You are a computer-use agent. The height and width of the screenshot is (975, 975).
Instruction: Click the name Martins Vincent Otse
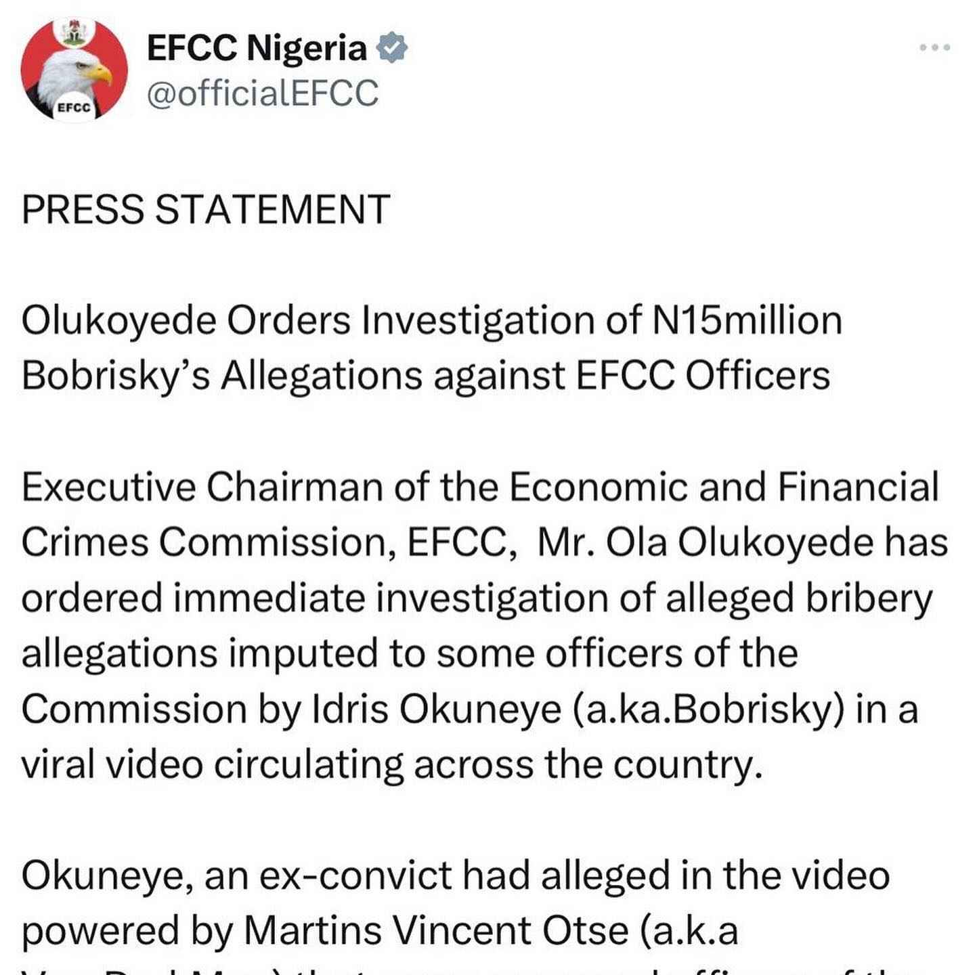click(x=435, y=932)
